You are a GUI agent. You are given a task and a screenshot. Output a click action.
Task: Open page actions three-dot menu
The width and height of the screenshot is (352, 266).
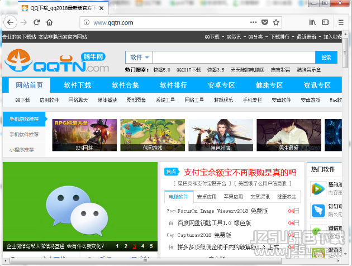pyautogui.click(x=253, y=22)
